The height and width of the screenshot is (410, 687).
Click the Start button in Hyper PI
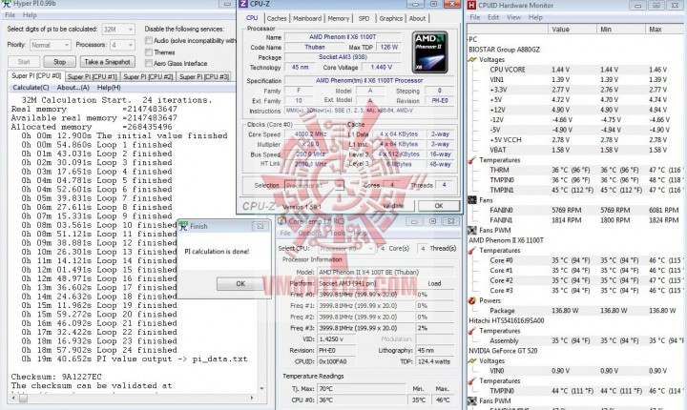[24, 62]
